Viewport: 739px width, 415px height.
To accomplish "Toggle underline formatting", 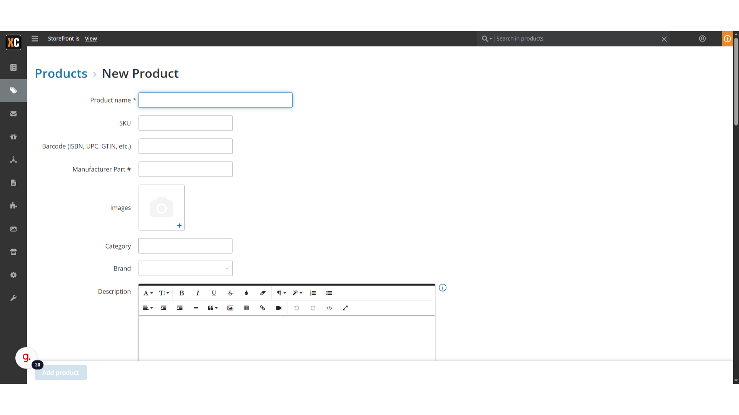I will pyautogui.click(x=214, y=293).
